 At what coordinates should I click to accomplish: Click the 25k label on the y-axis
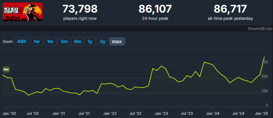265,91
